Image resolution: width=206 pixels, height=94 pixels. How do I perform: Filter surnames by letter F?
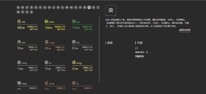coord(40,7)
